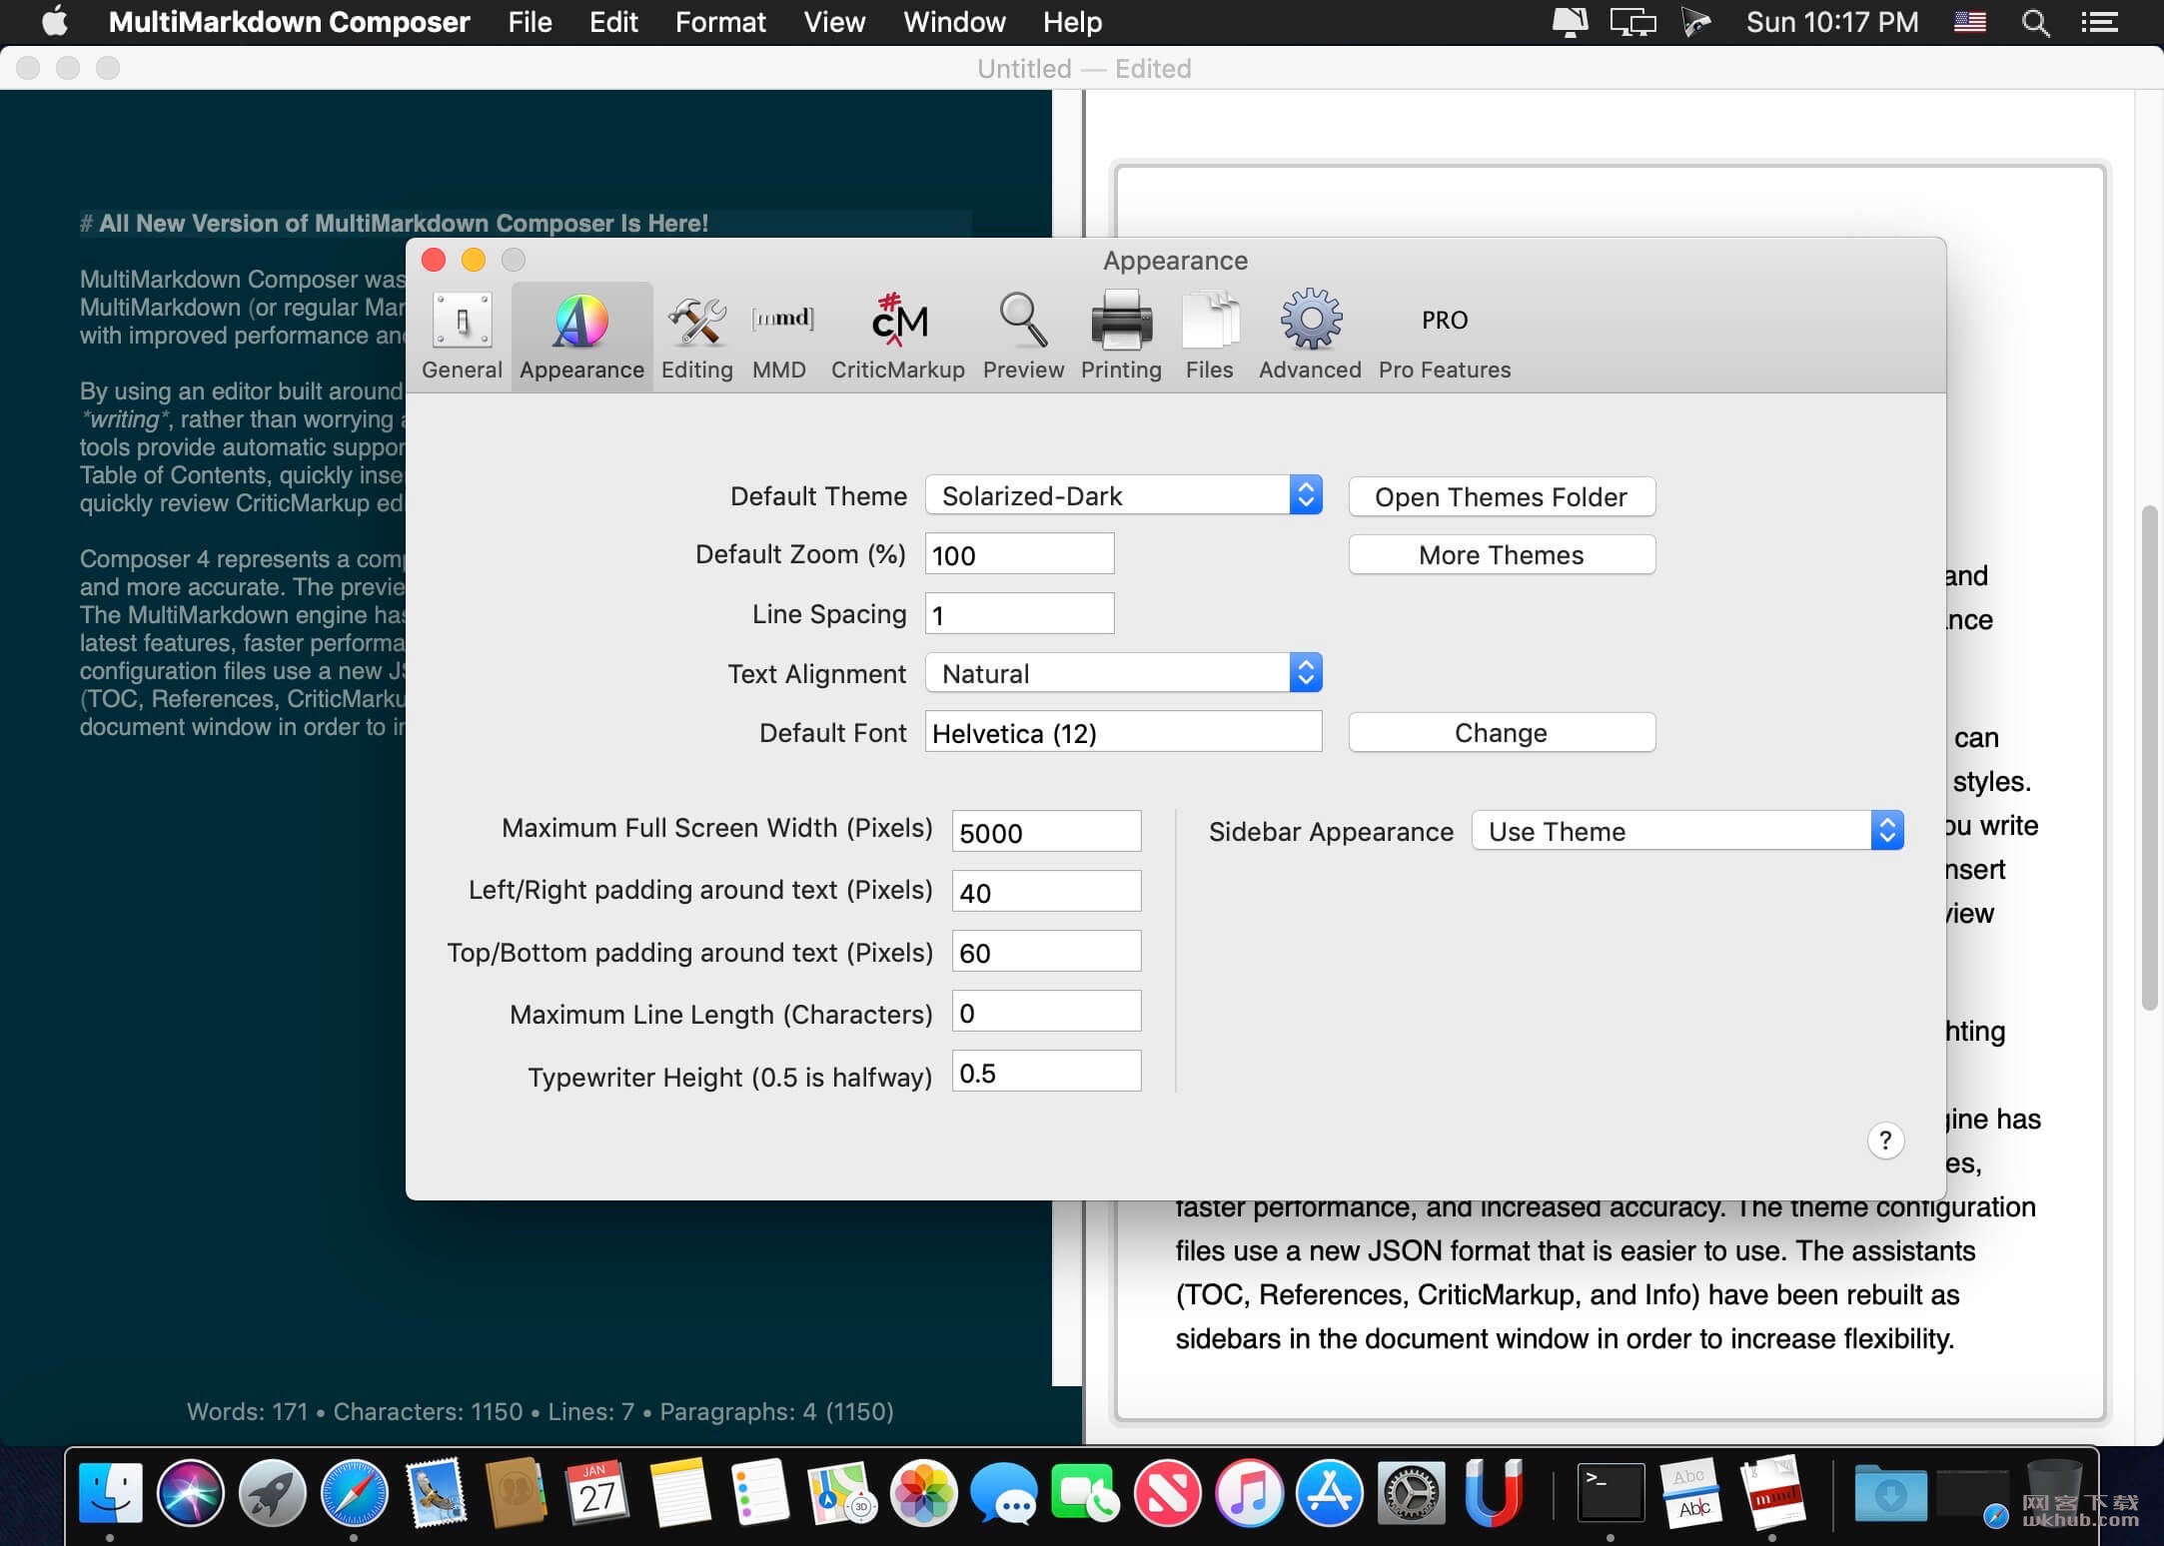The height and width of the screenshot is (1546, 2164).
Task: Click the help question mark button
Action: 1885,1141
